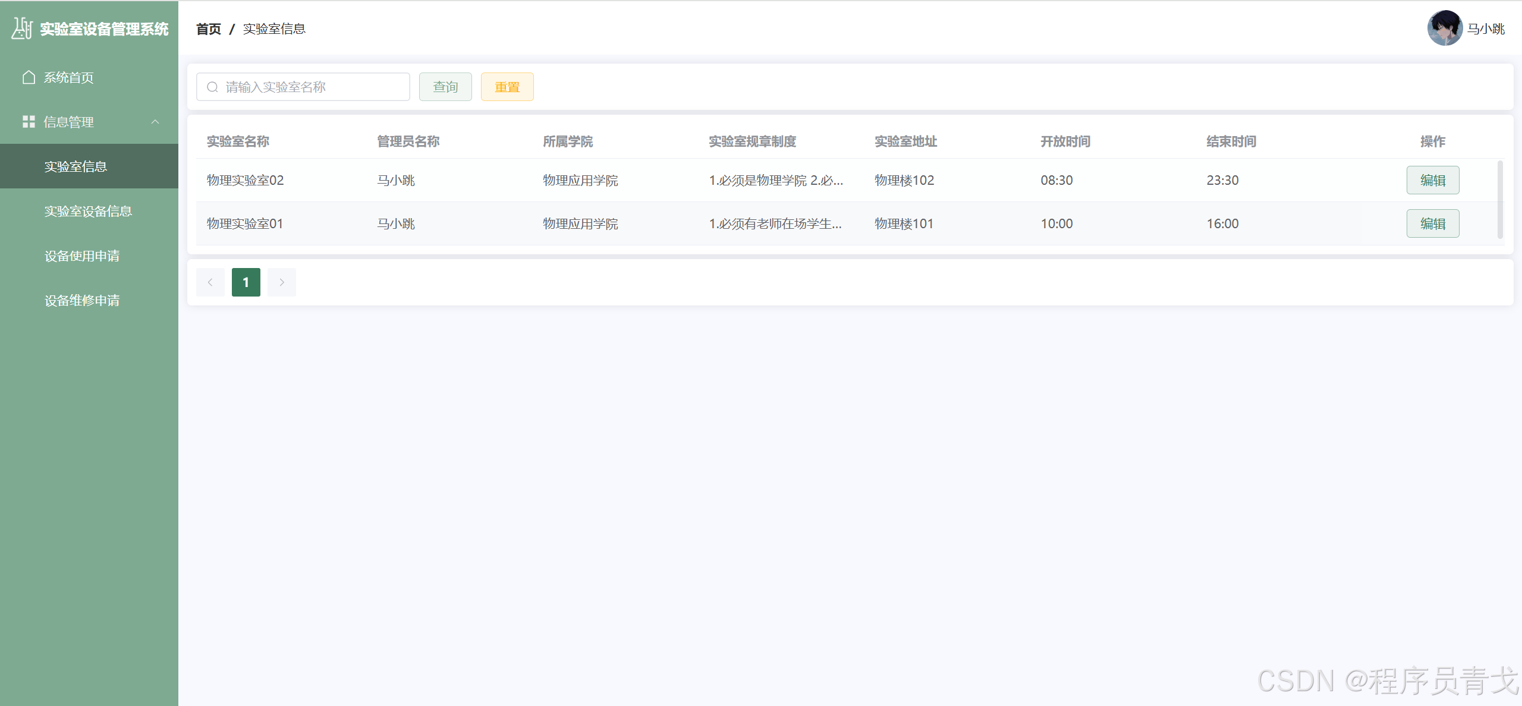Open 设备使用申请 from the sidebar

82,256
